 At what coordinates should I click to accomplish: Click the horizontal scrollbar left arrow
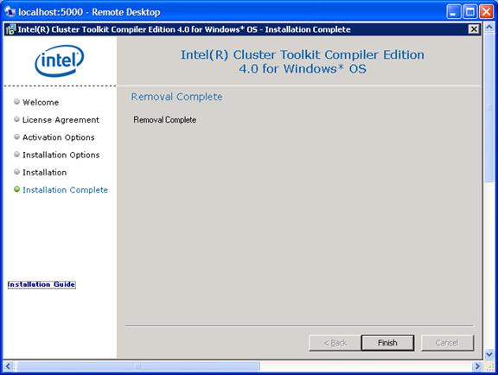pos(9,366)
